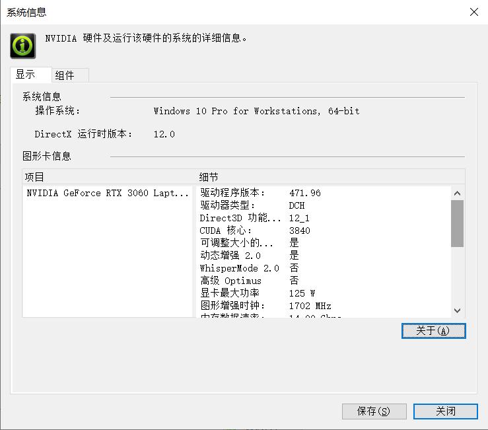Select the Direct3D 功能... 12_1 row
Image resolution: width=488 pixels, height=430 pixels.
325,218
